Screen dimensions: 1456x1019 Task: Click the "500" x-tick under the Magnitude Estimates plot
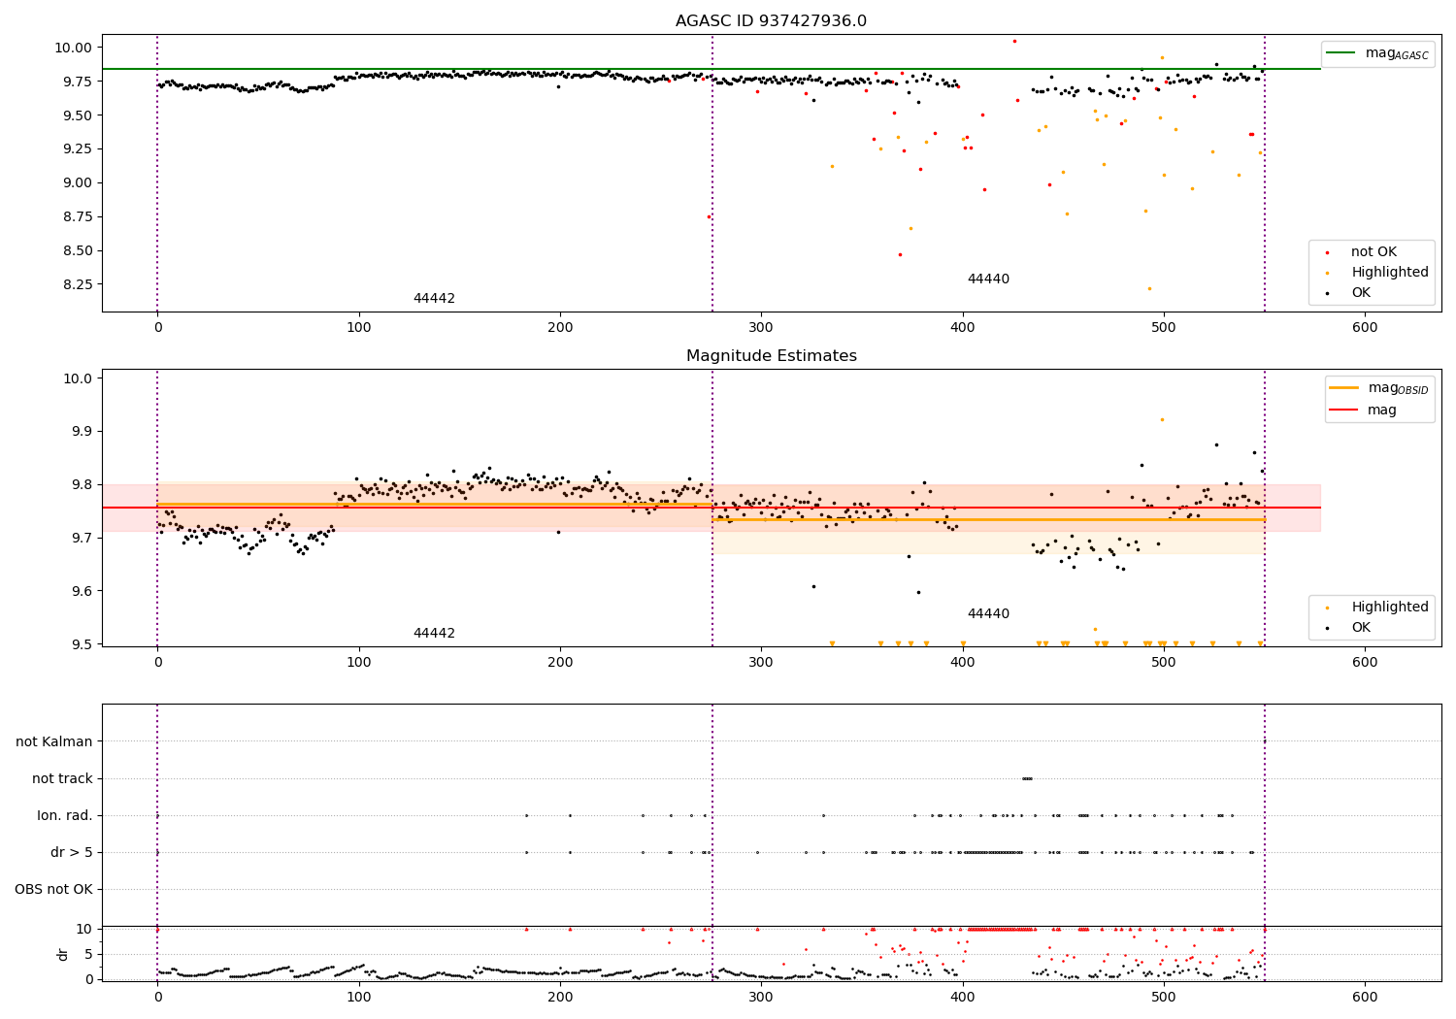[x=1164, y=663]
